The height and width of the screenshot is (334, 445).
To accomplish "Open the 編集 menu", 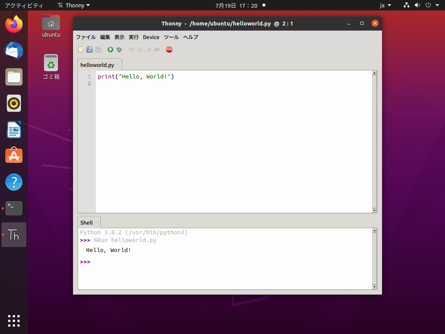I will point(105,37).
